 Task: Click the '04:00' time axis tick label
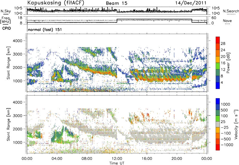click(x=57, y=159)
